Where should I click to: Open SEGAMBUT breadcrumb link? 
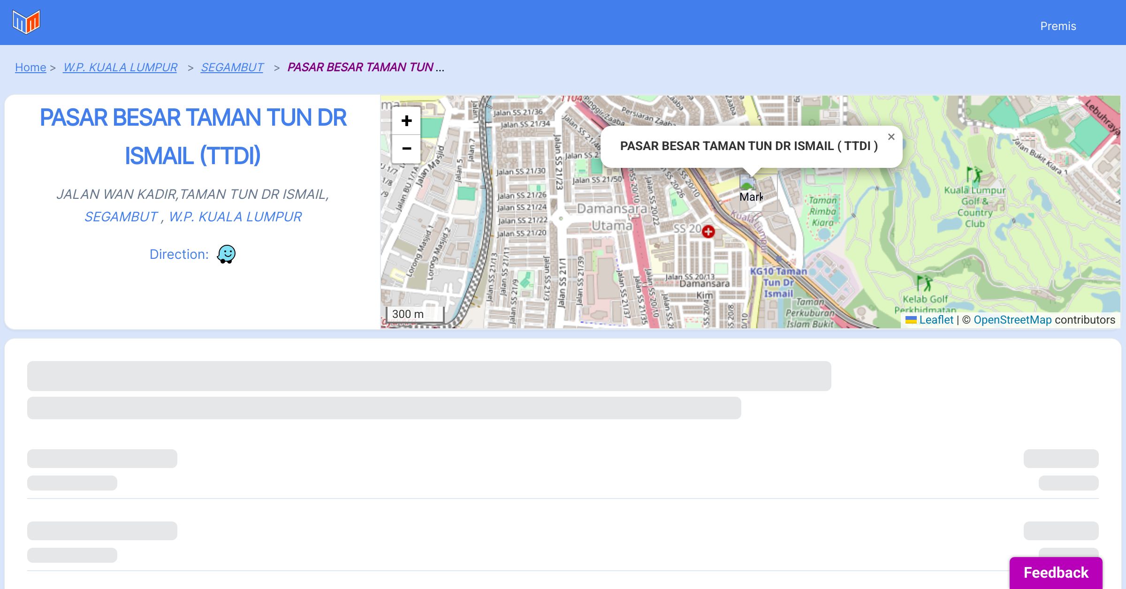click(x=232, y=68)
